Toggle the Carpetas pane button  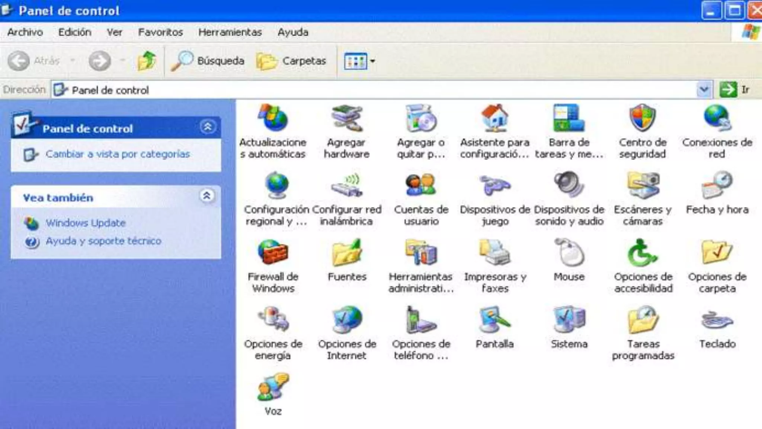(291, 61)
